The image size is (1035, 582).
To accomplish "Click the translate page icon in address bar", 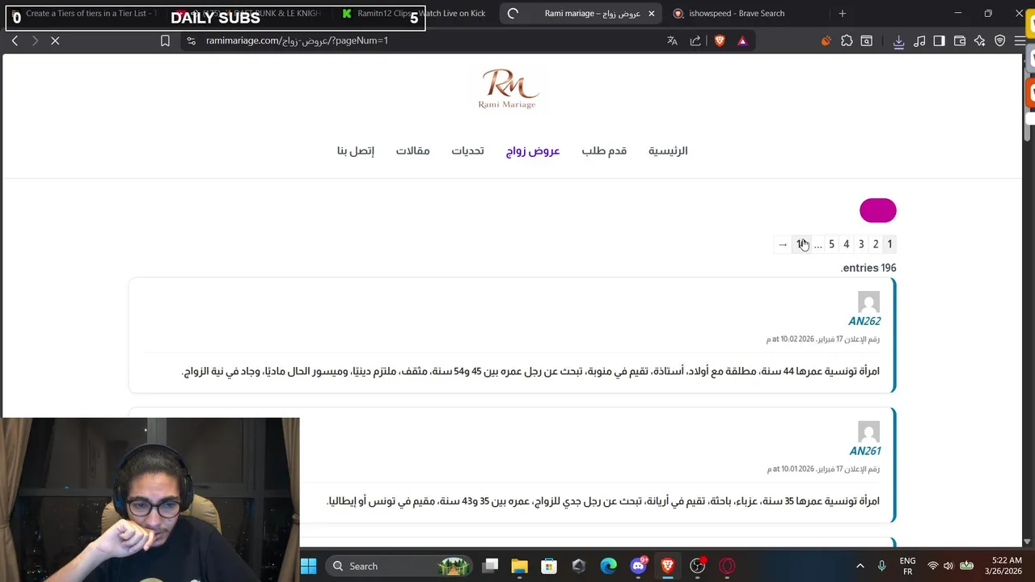I will click(x=672, y=40).
